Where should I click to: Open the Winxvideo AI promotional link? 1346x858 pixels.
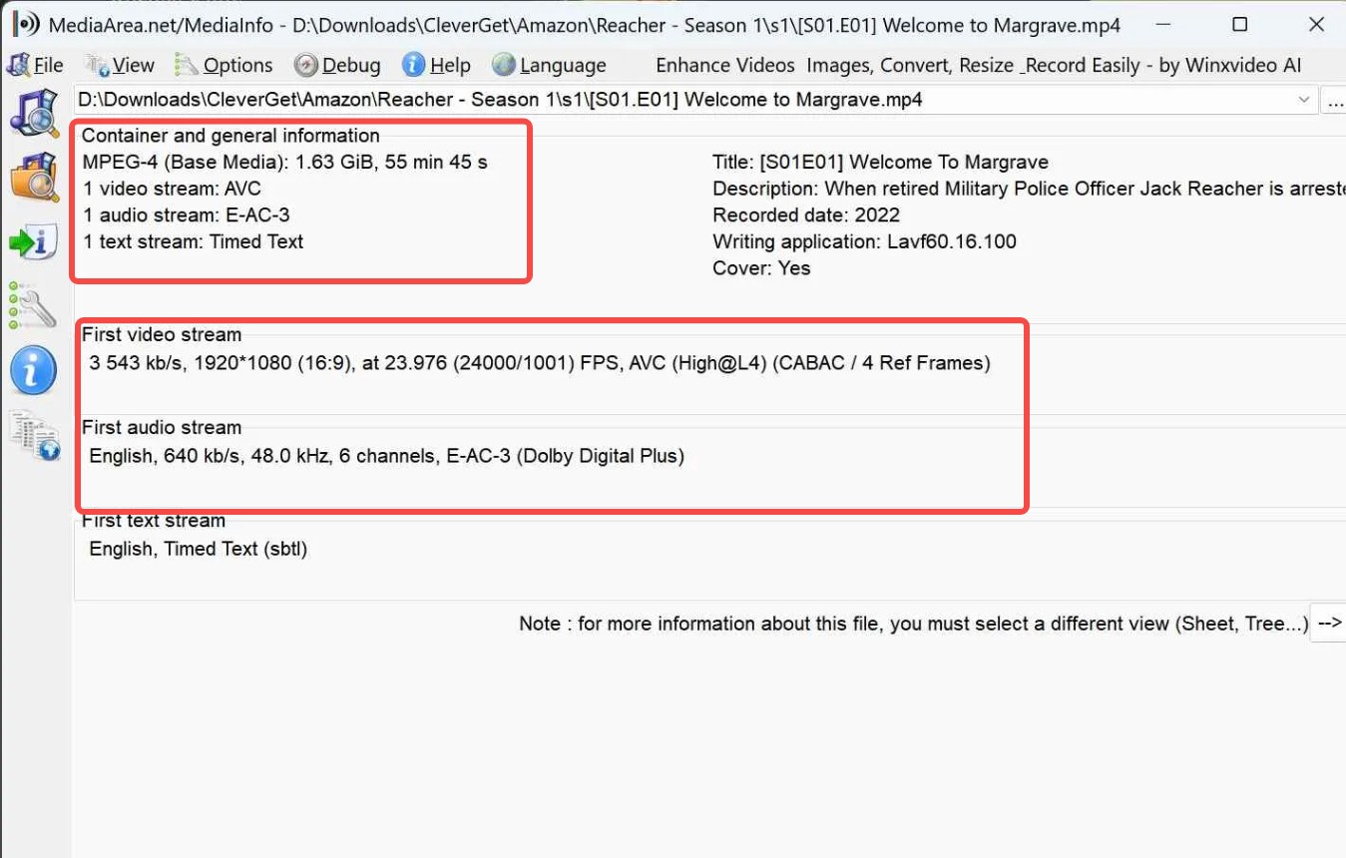(978, 65)
